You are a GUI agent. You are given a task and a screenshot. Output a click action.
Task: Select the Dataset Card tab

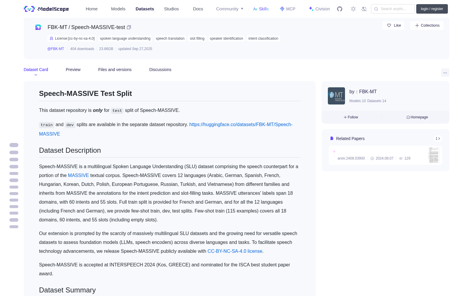pos(36,70)
